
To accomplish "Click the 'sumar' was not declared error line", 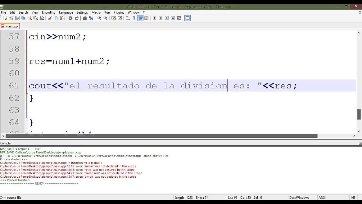I will point(68,166).
